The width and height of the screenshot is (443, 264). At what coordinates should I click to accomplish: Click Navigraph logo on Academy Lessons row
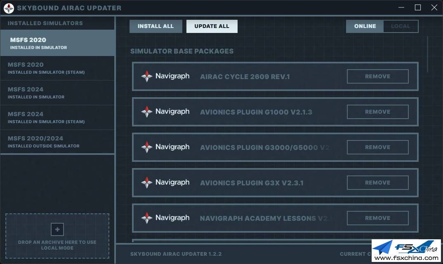pos(165,218)
